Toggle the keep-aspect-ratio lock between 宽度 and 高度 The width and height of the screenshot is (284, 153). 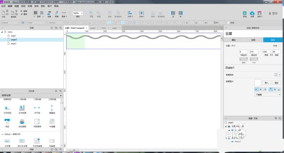pyautogui.click(x=271, y=55)
